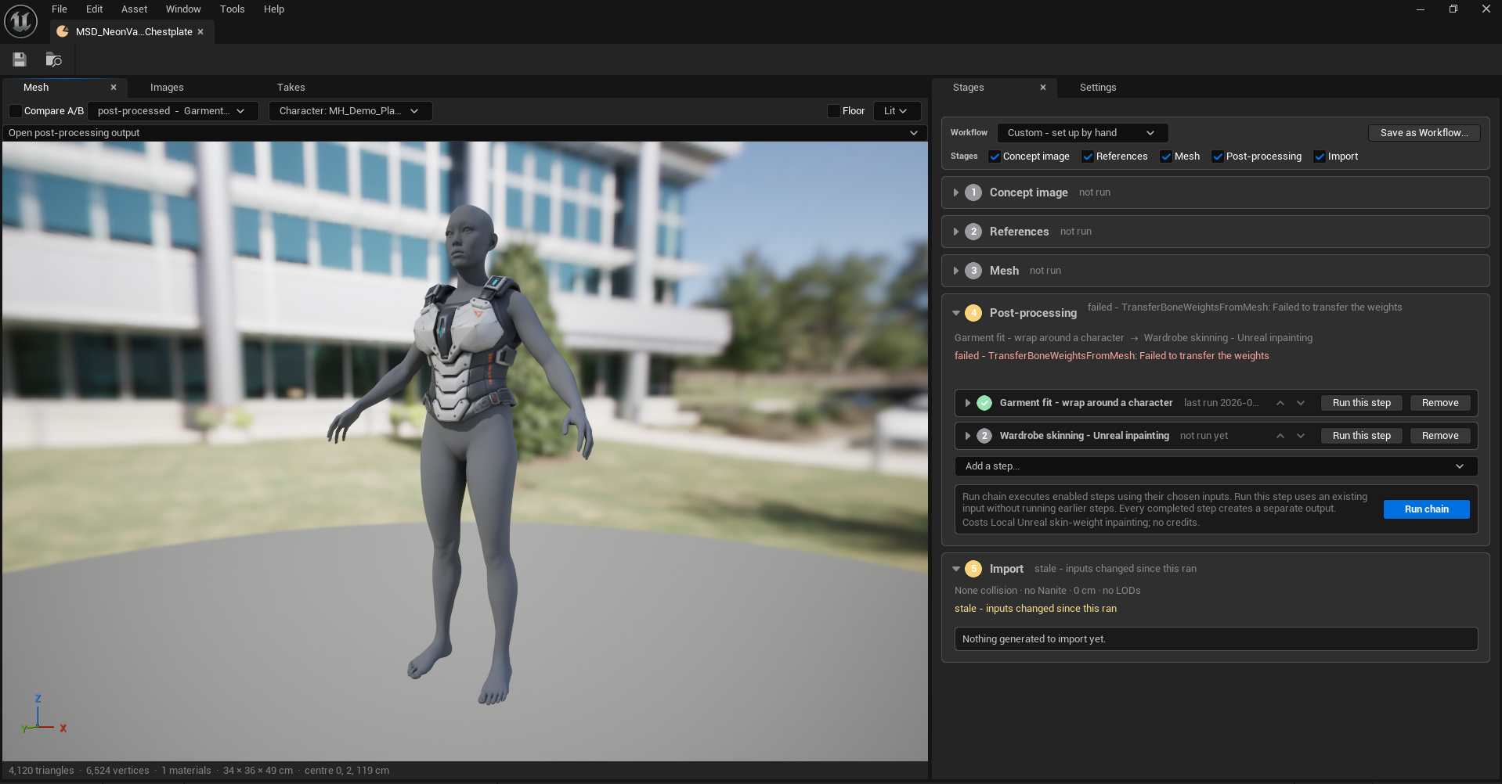Uncheck the Post-processing stage checkbox

[1218, 156]
